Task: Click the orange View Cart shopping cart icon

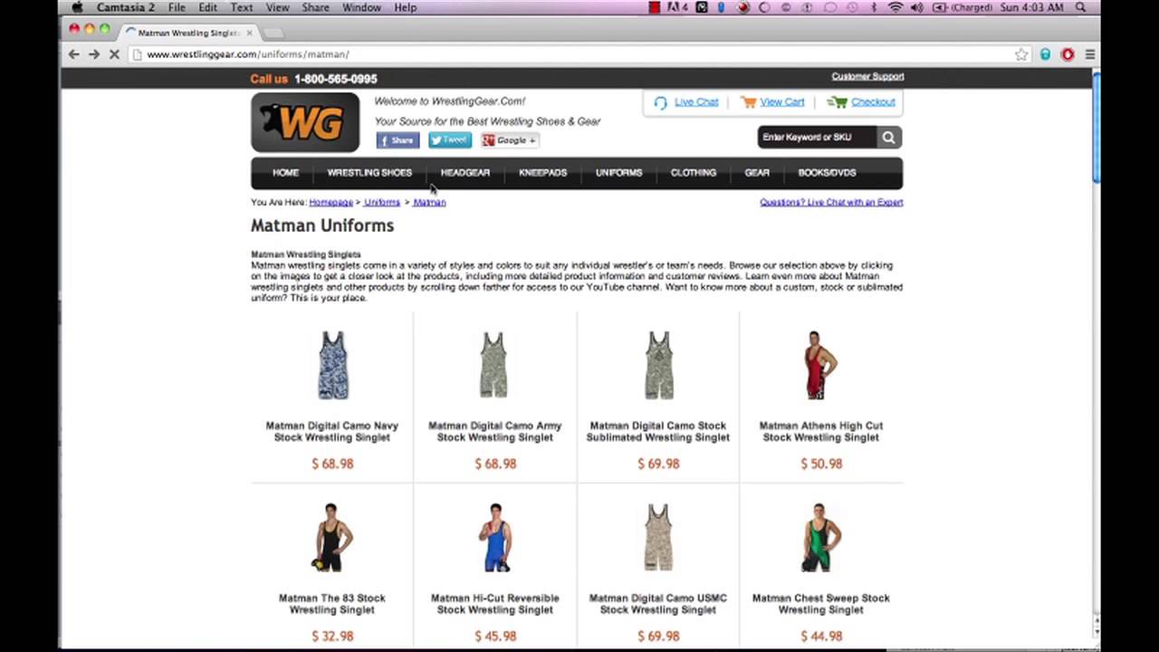Action: click(x=749, y=102)
